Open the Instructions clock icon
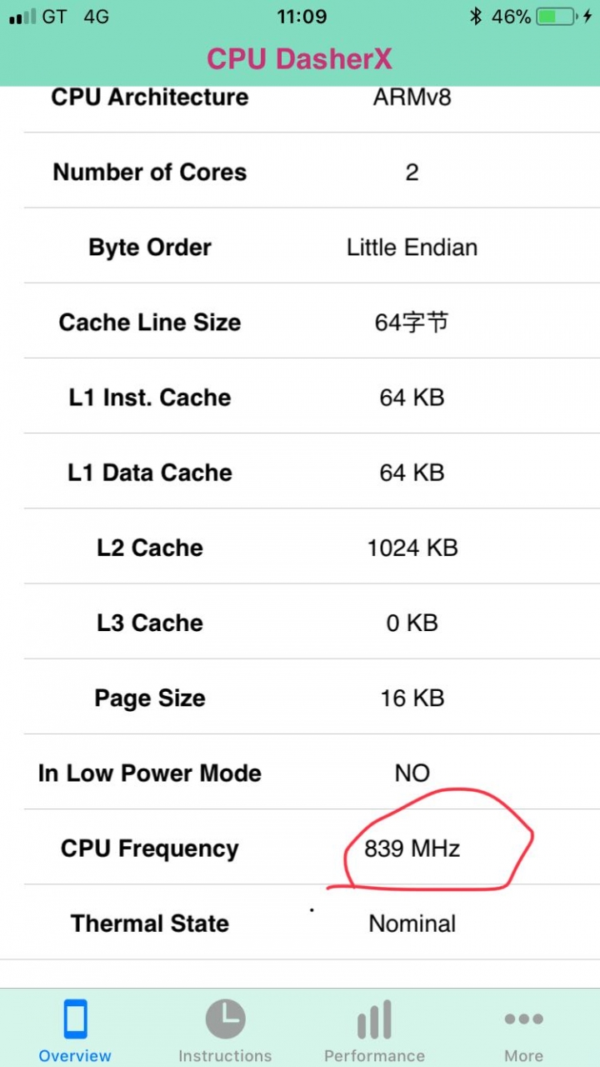600x1067 pixels. tap(225, 1019)
